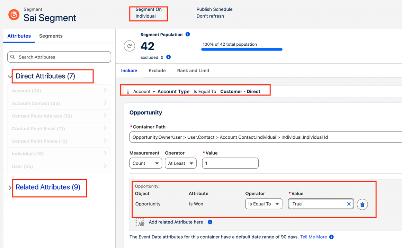Switch to the Attributes tab
This screenshot has width=402, height=248.
tap(19, 36)
